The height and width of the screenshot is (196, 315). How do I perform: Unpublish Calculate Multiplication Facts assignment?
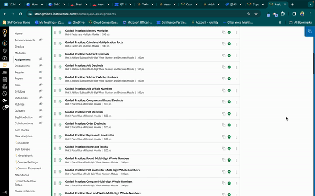point(229,44)
